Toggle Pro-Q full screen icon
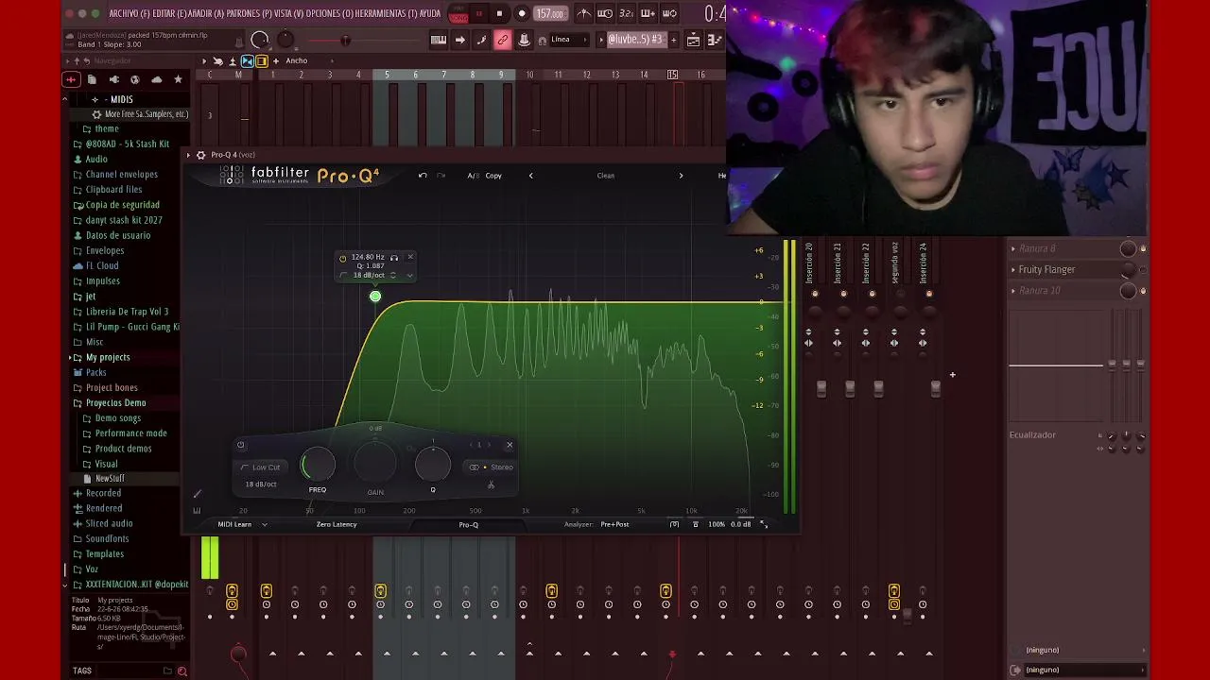Screen dimensions: 1210x680 (764, 525)
